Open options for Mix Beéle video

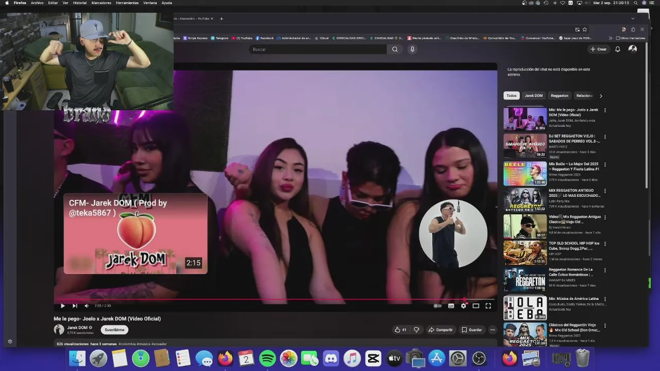point(605,164)
